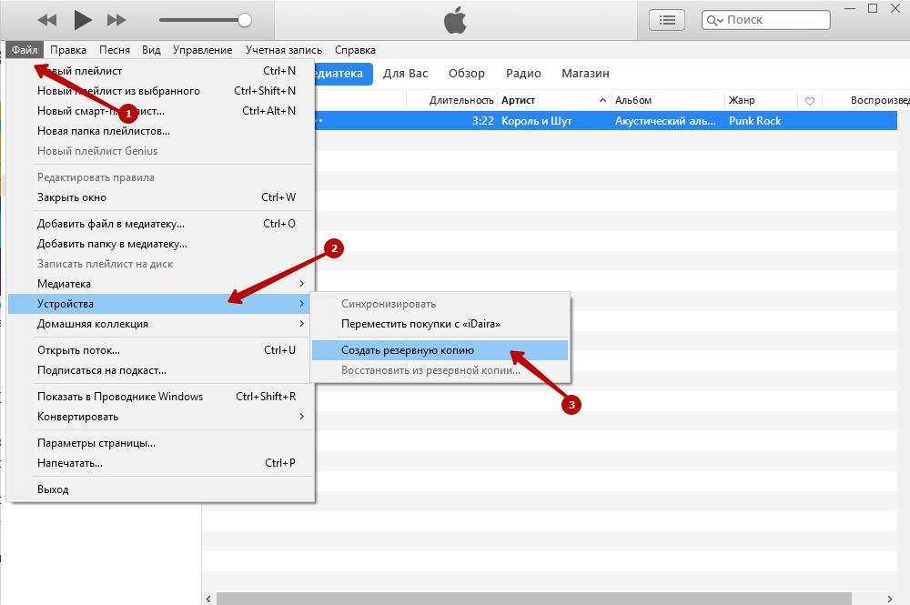Switch to the Для Вас tab
Image resolution: width=910 pixels, height=605 pixels.
[x=406, y=74]
